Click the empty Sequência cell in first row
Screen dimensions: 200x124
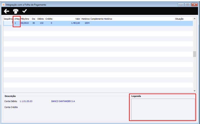click(x=8, y=23)
